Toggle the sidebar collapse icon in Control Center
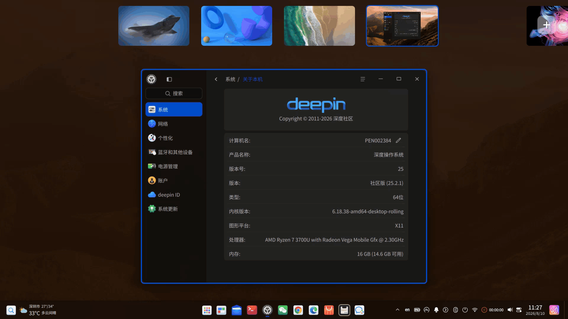The width and height of the screenshot is (568, 319). [x=169, y=79]
